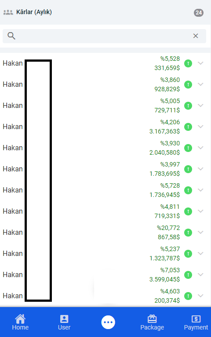
Task: Click the group icon beside Kârlar (Aylık)
Action: tap(8, 12)
